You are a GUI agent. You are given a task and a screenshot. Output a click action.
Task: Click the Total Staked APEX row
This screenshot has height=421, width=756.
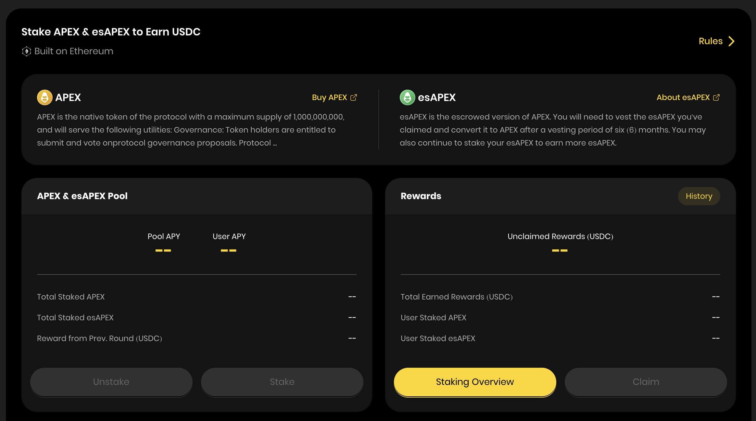tap(196, 297)
